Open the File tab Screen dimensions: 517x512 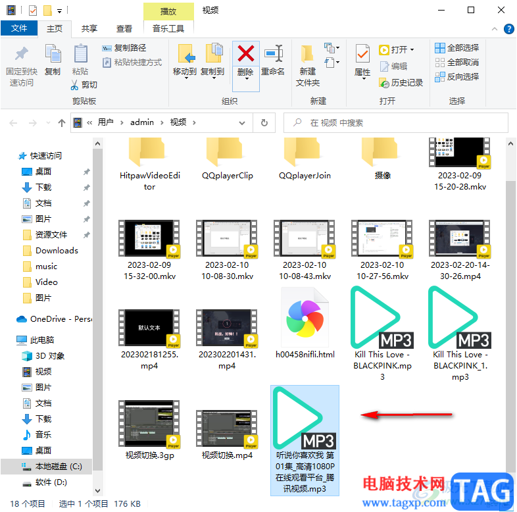pyautogui.click(x=19, y=28)
